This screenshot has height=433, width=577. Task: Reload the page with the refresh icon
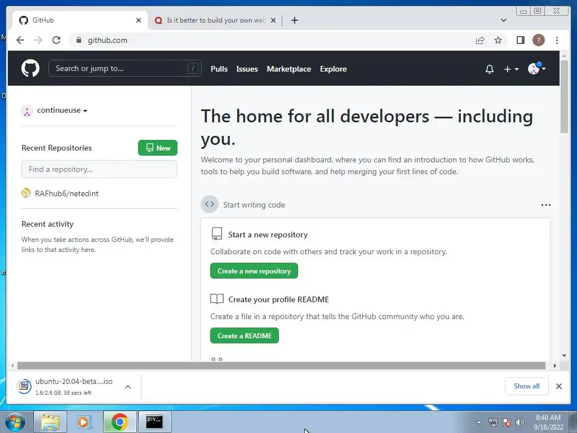click(x=56, y=40)
